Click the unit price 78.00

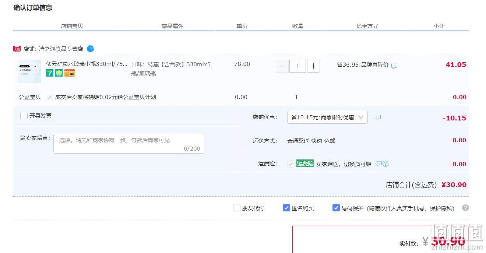click(x=242, y=64)
